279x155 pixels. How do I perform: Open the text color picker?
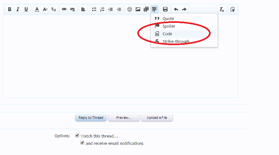tap(37, 9)
